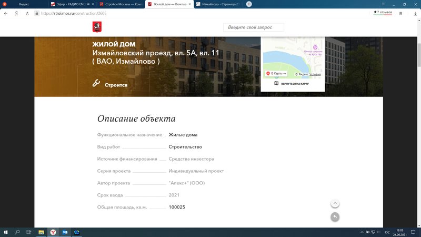Viewport: 421px width, 237px height.
Task: Switch to the Яндекс tab
Action: tap(24, 4)
